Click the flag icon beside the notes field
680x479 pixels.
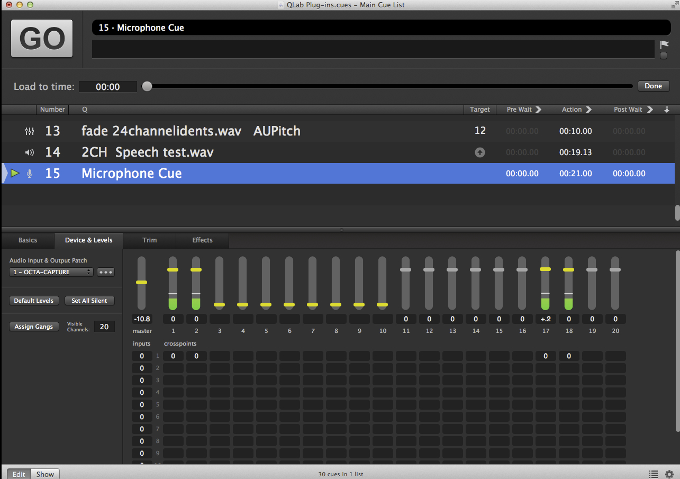(x=664, y=45)
